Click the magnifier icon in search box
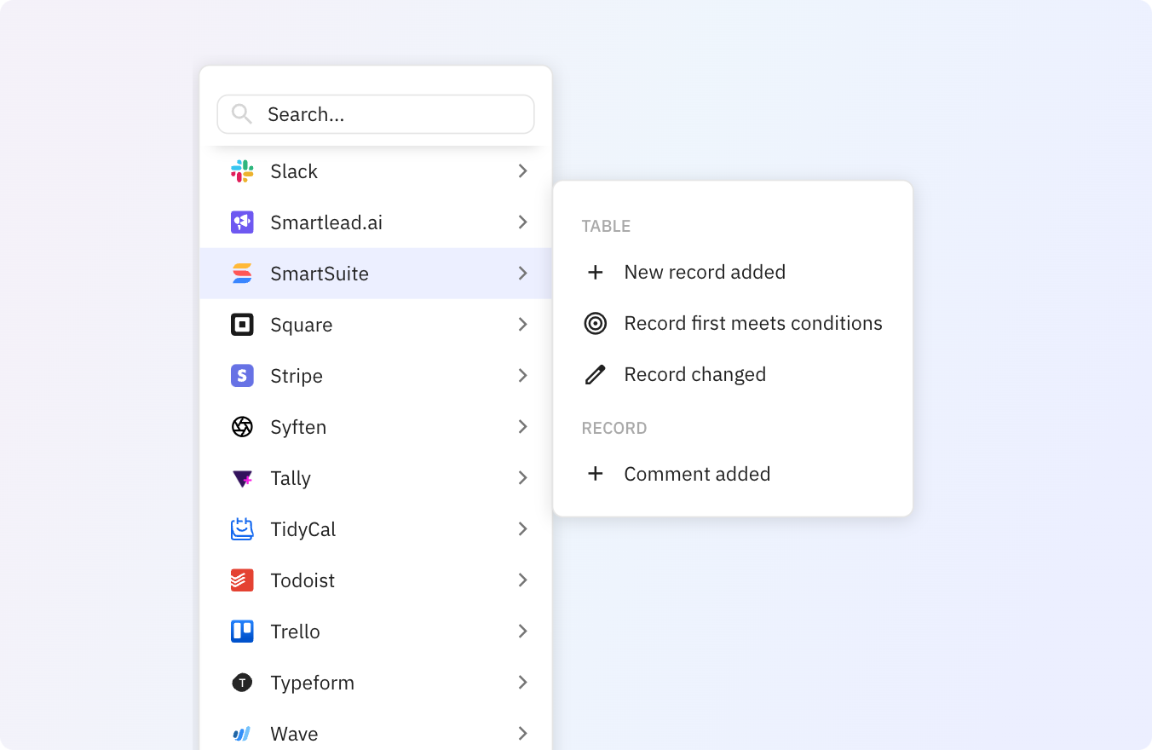 coord(242,114)
